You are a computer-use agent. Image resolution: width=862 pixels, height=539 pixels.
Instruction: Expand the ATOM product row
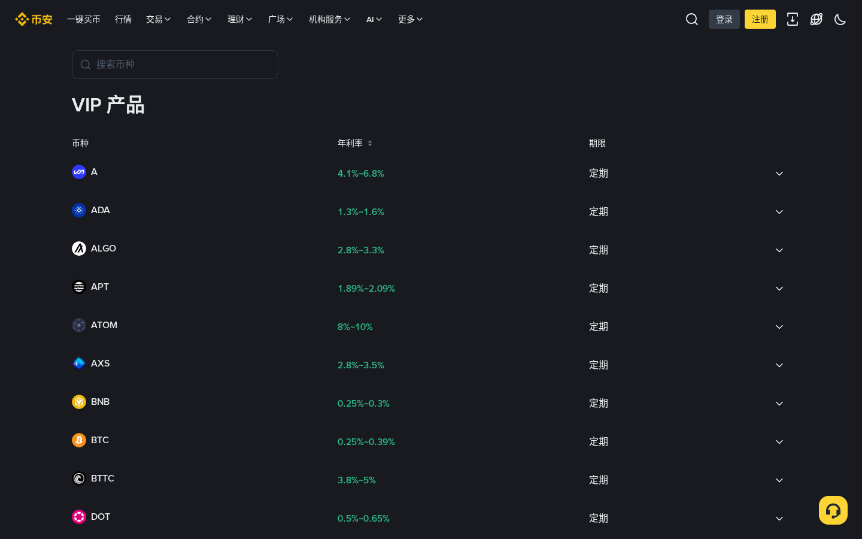coord(779,327)
